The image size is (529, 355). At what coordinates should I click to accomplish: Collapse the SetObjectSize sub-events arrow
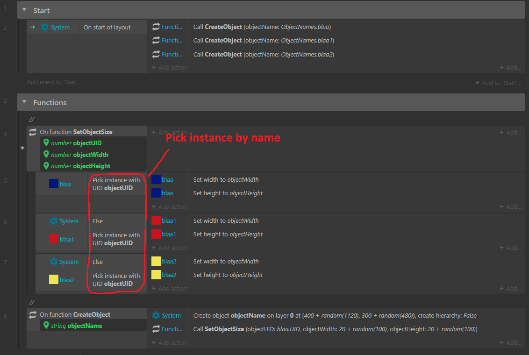point(22,148)
